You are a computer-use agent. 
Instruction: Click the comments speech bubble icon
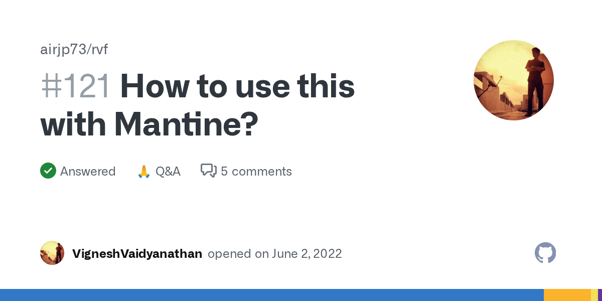click(208, 171)
